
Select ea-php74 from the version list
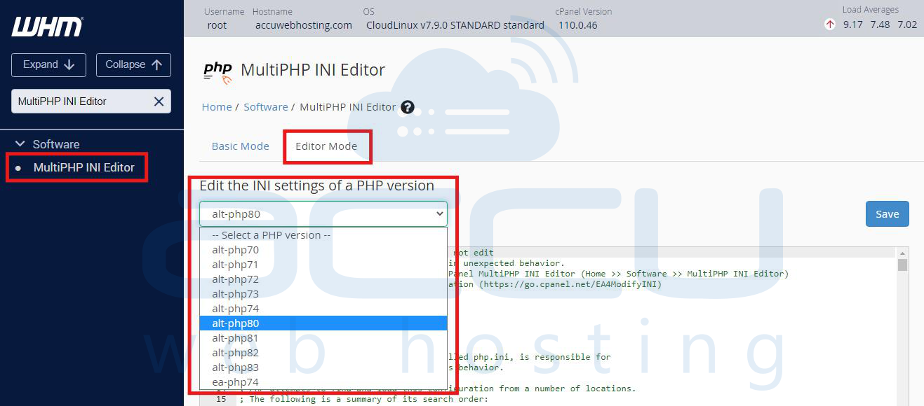pyautogui.click(x=323, y=382)
